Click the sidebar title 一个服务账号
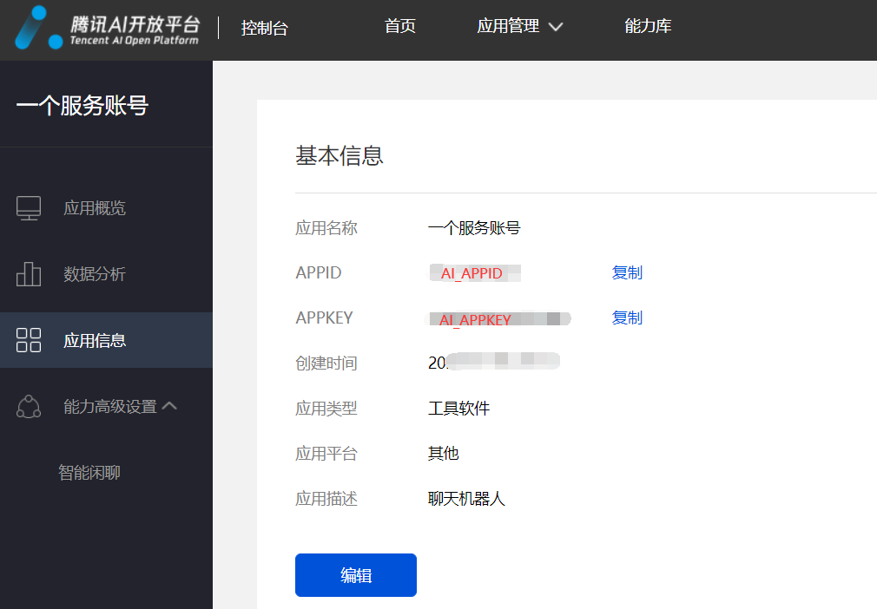Viewport: 877px width, 609px height. [x=82, y=106]
